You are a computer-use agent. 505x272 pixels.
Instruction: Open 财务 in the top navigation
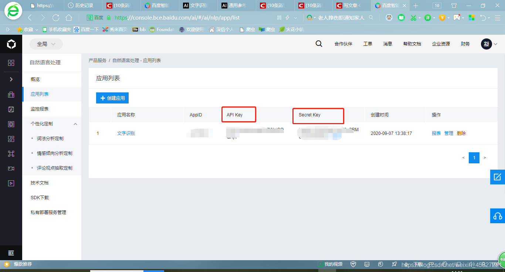[465, 44]
